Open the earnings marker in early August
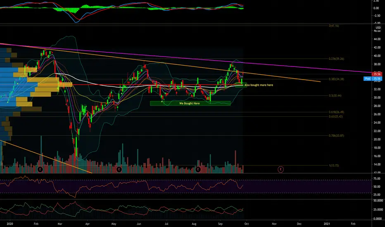The image size is (385, 227). point(198,169)
